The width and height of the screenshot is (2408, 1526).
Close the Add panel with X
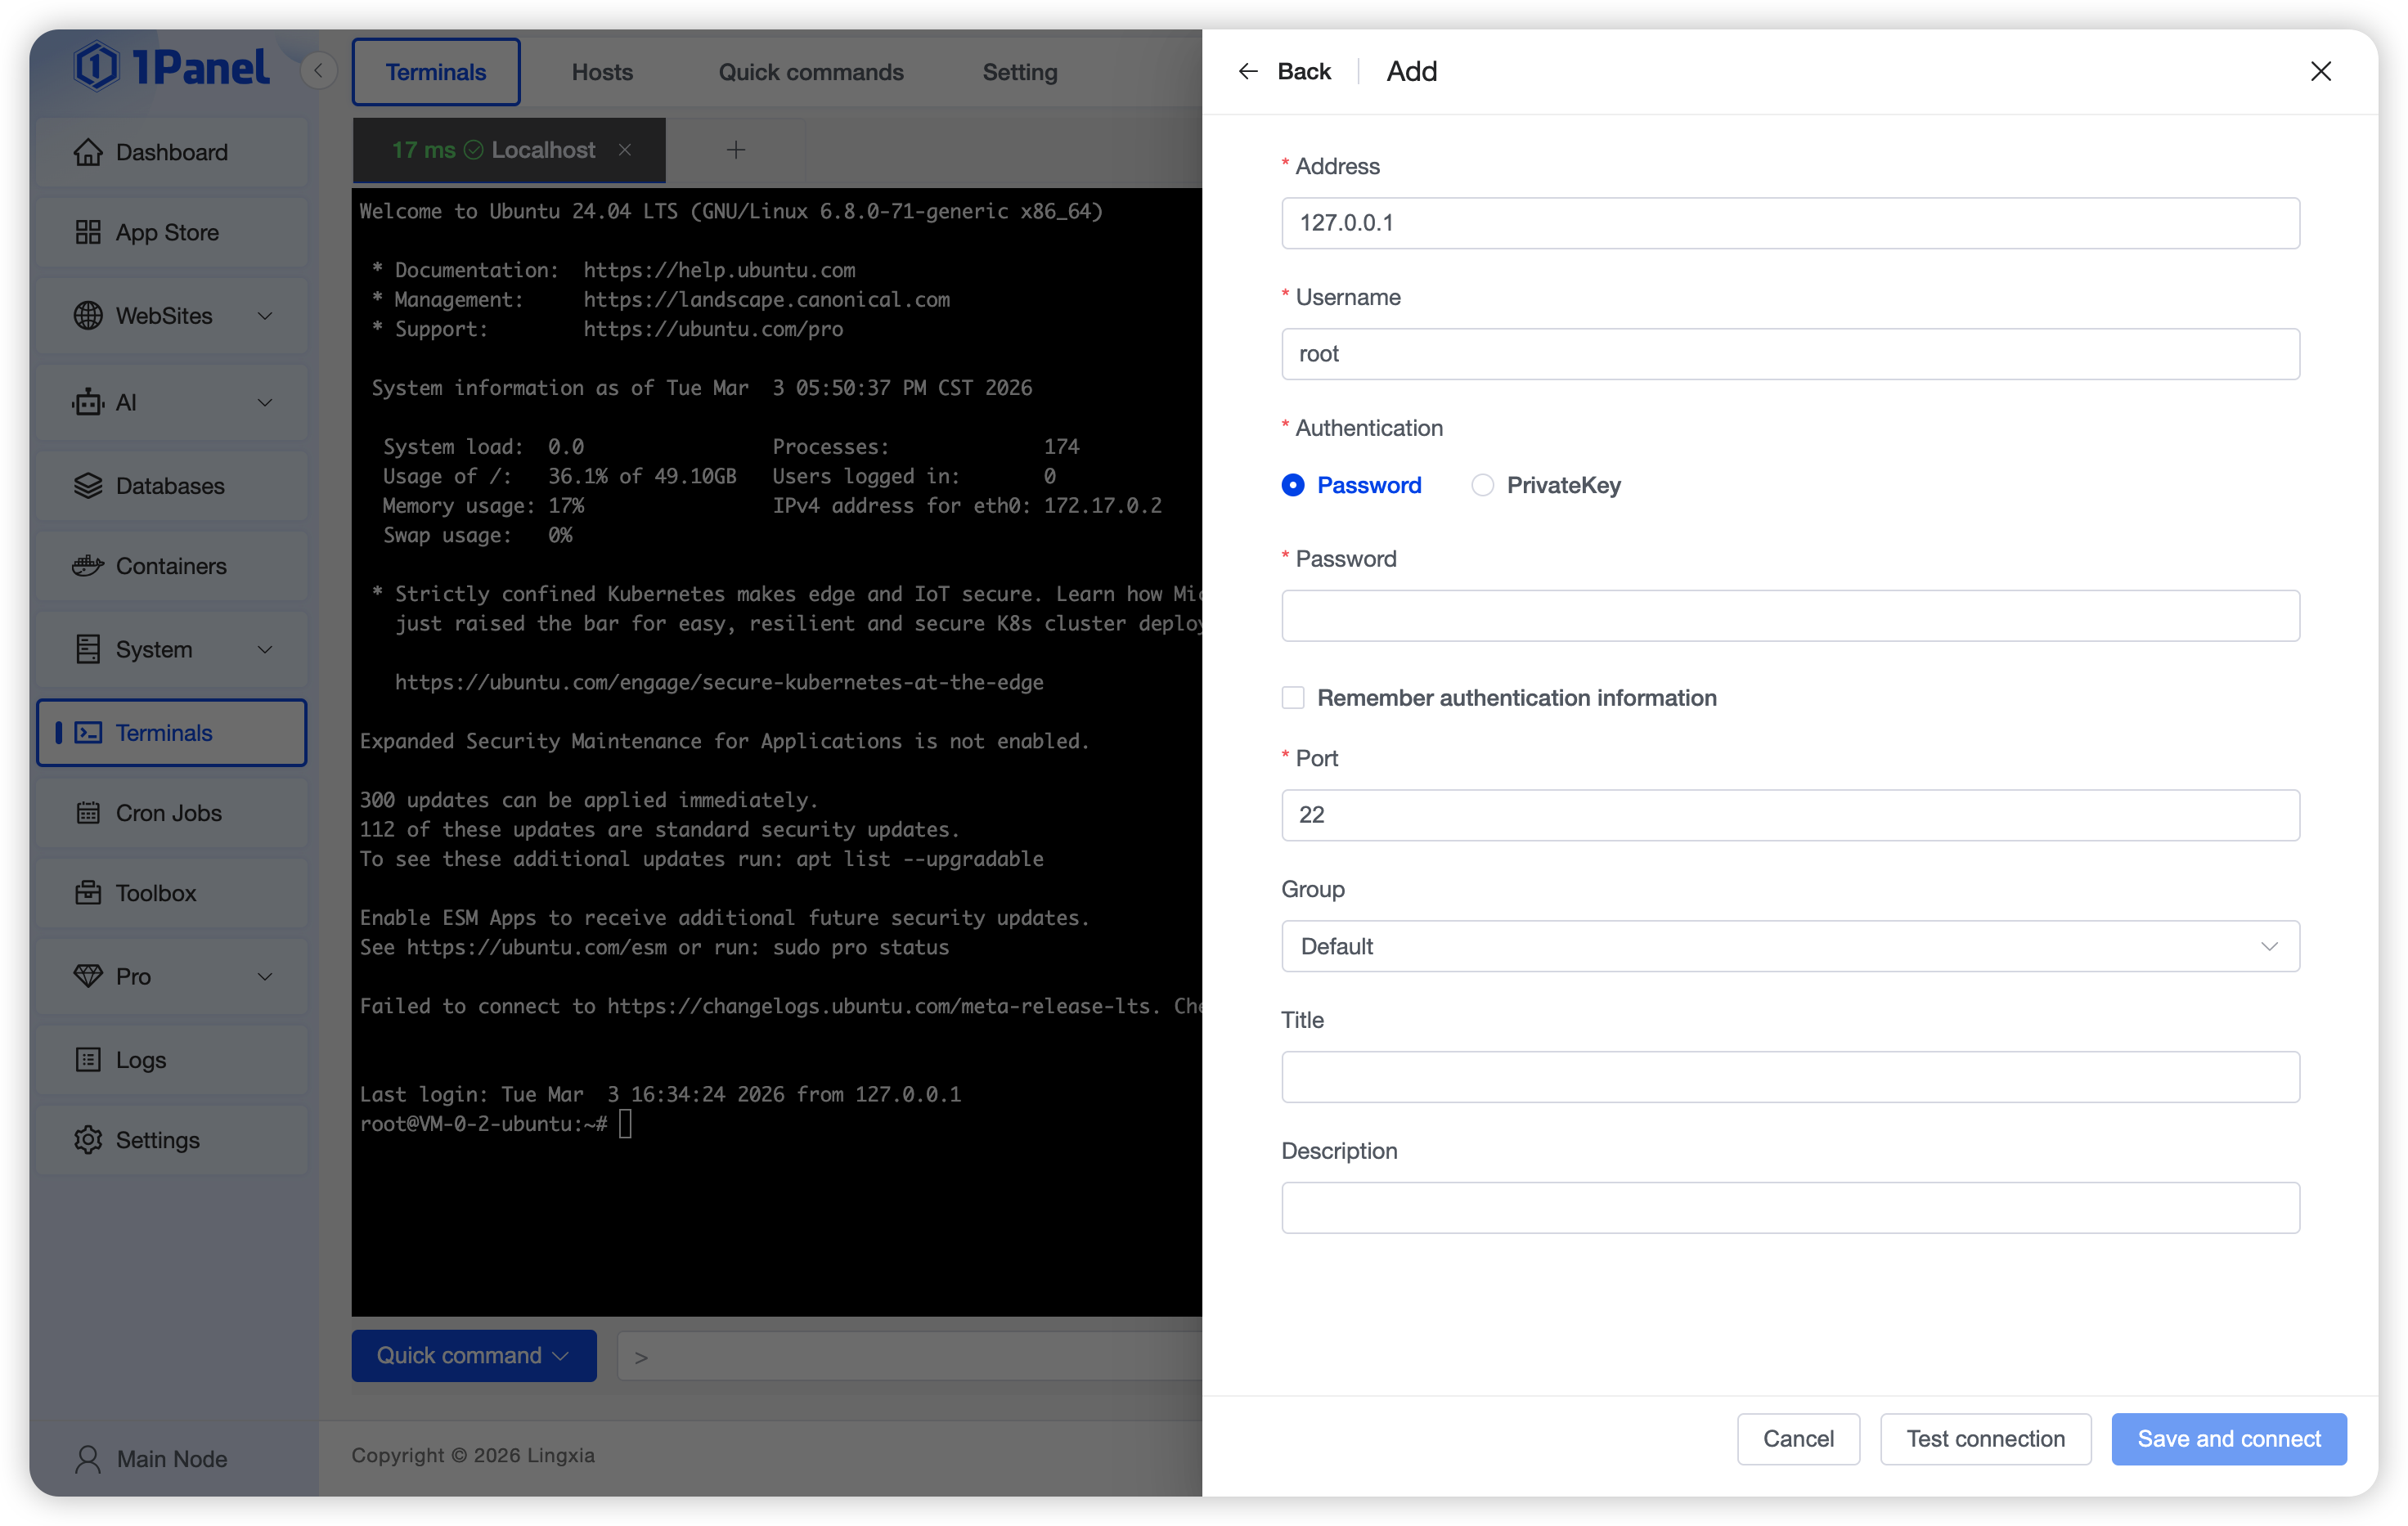click(2320, 71)
